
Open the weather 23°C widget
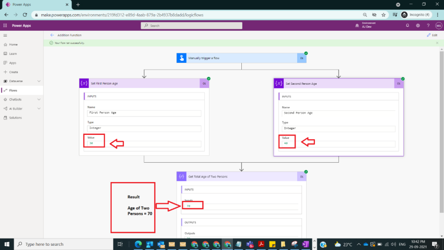click(x=343, y=244)
